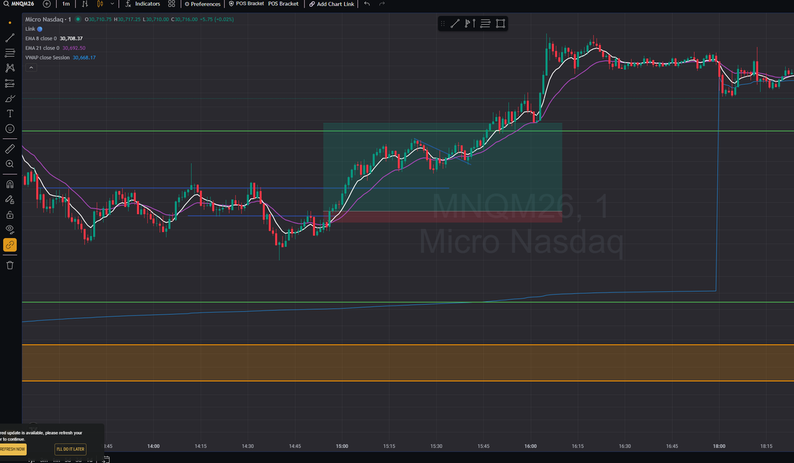Select the cursor dot tool
The image size is (794, 463).
pos(10,22)
